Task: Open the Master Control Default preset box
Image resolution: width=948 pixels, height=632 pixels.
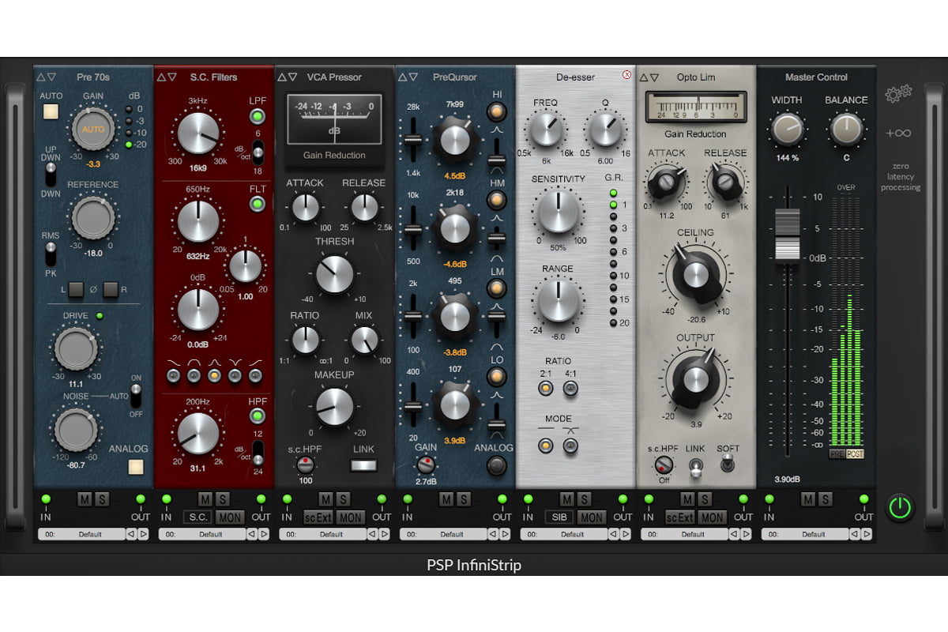Action: (805, 534)
